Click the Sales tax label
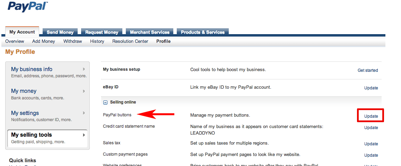The image size is (401, 166). (x=112, y=143)
